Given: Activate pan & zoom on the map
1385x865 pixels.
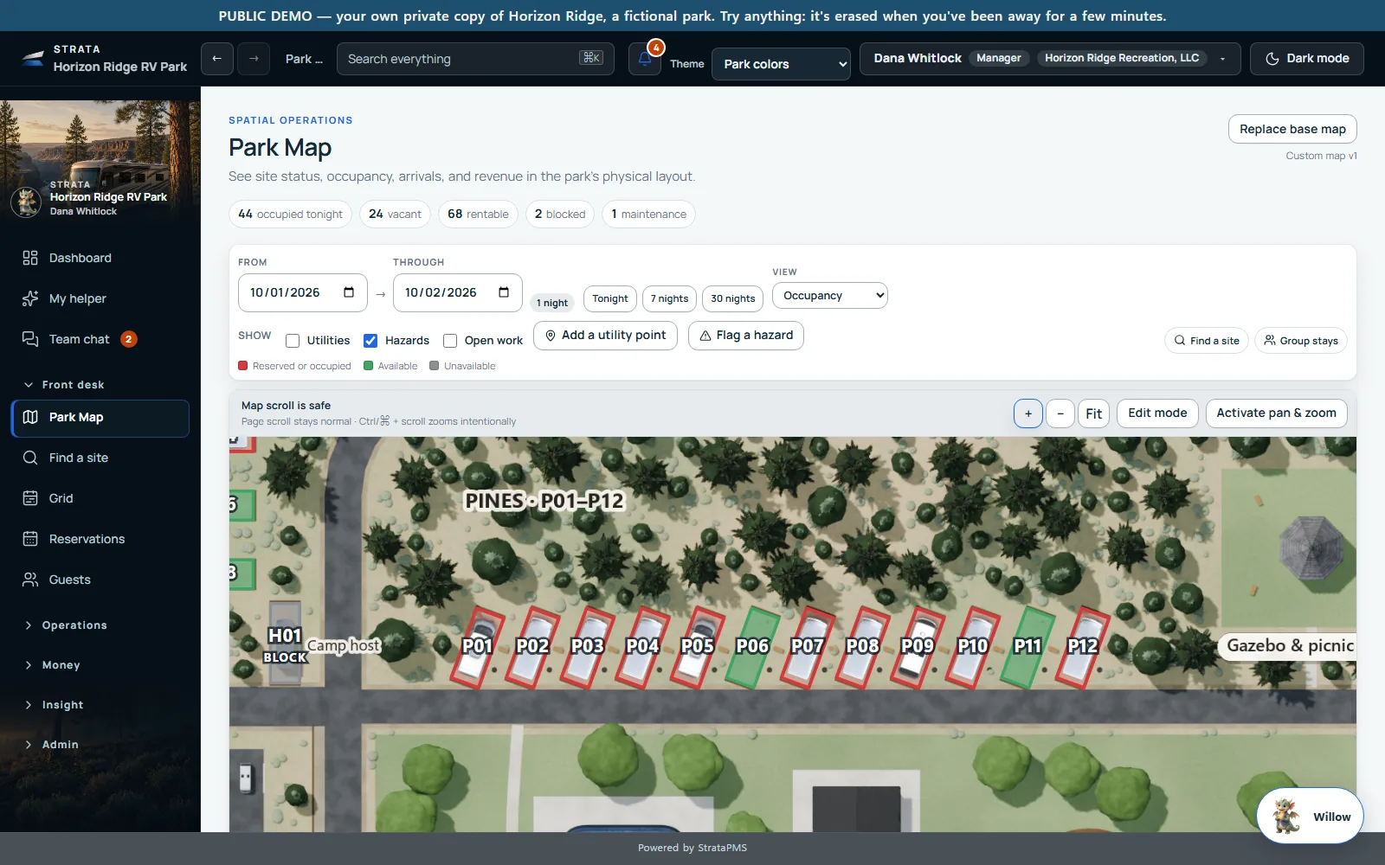Looking at the screenshot, I should tap(1276, 413).
